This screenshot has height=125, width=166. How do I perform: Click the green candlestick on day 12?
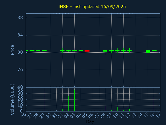pos(129,50)
